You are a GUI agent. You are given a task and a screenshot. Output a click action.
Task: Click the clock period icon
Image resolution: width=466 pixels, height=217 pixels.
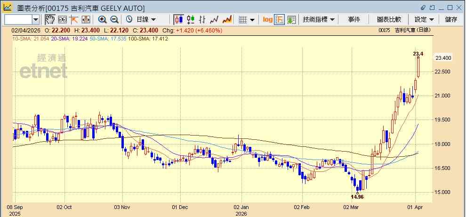click(x=129, y=20)
